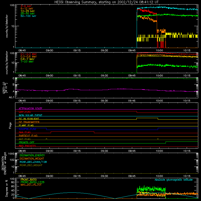Click the REAR_DEC_WEIGHT legend label
The height and width of the screenshot is (201, 201).
click(x=31, y=165)
